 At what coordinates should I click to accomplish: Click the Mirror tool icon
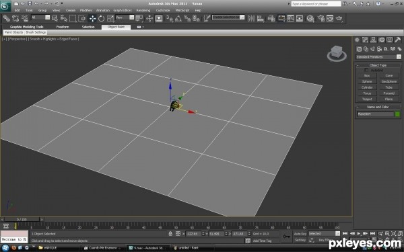click(x=251, y=18)
